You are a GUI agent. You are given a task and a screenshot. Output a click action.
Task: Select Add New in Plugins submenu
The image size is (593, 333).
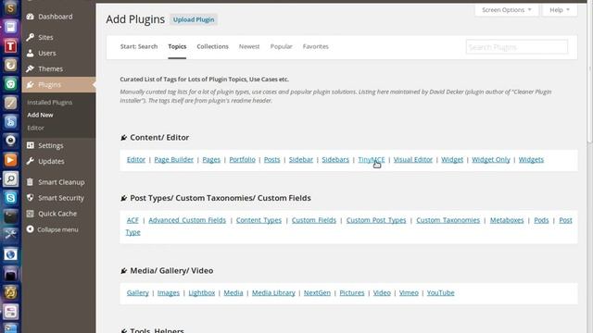(x=40, y=115)
